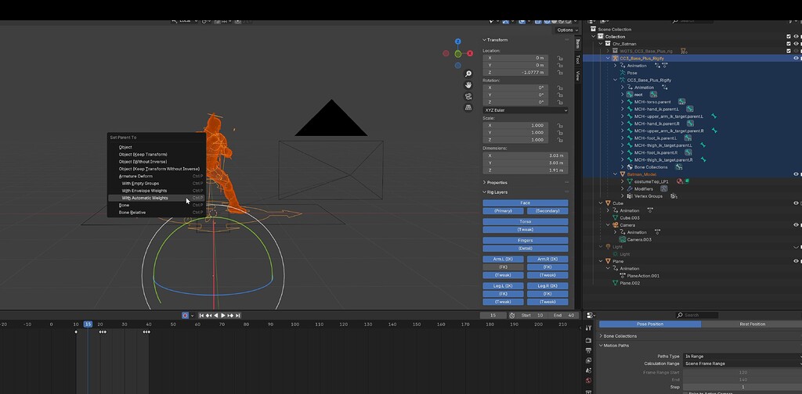Choose Bone Relative parent option
Image resolution: width=802 pixels, height=394 pixels.
coord(157,213)
